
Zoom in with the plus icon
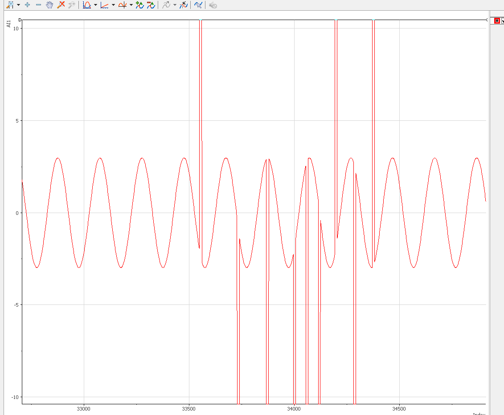(x=27, y=5)
